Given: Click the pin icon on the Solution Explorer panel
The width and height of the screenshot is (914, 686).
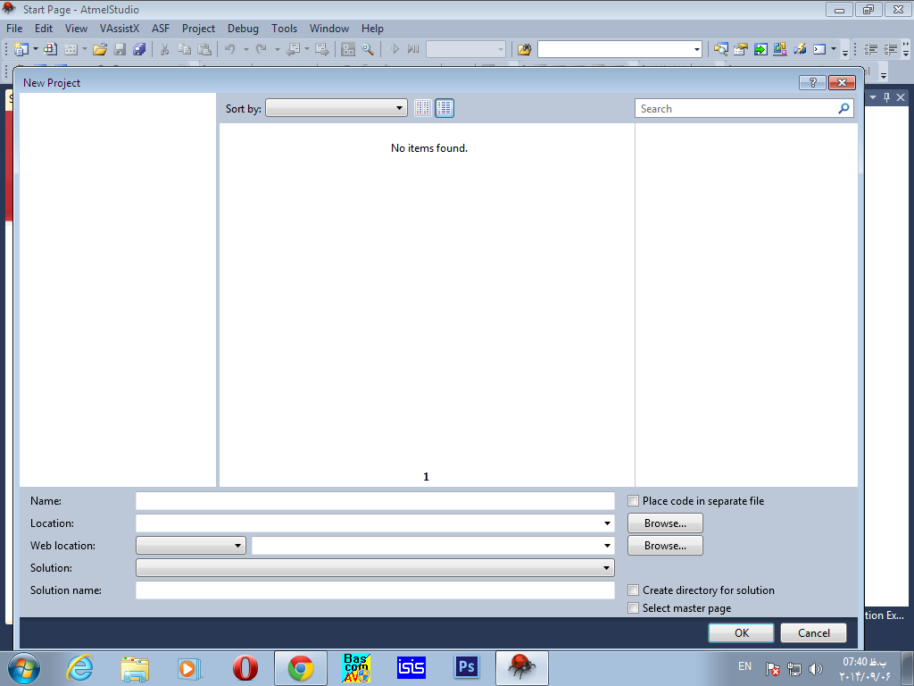Looking at the screenshot, I should (x=886, y=97).
